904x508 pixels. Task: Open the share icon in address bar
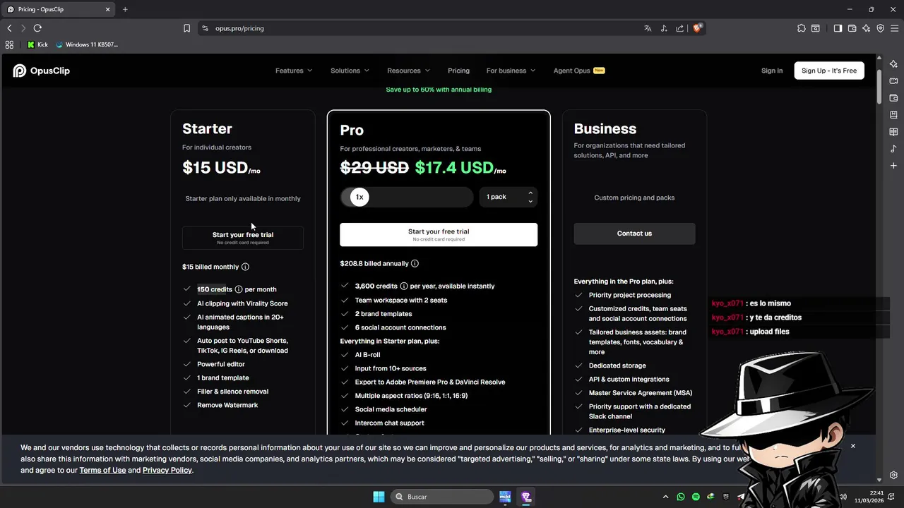[x=679, y=28]
